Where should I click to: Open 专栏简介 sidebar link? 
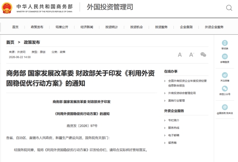pos(173,120)
